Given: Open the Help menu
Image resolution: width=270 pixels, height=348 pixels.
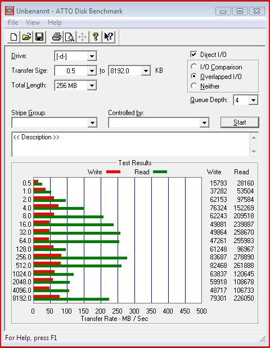Looking at the screenshot, I should click(55, 23).
